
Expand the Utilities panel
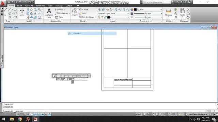pos(170,21)
